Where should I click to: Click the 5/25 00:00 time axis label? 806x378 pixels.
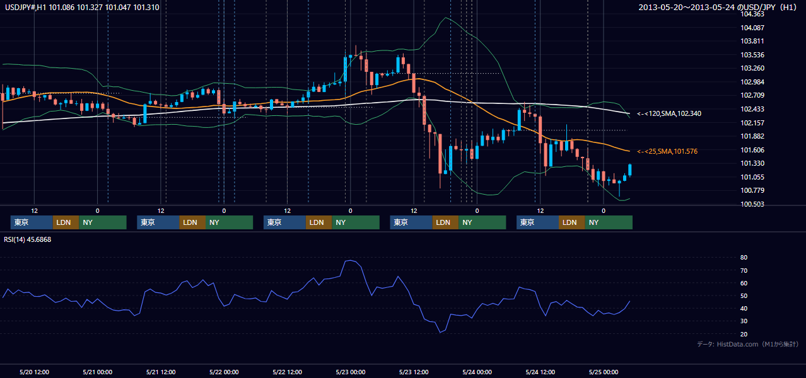pyautogui.click(x=604, y=372)
